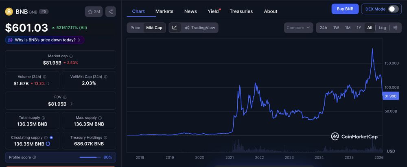Select Price chart view
The width and height of the screenshot is (407, 167).
coord(135,28)
